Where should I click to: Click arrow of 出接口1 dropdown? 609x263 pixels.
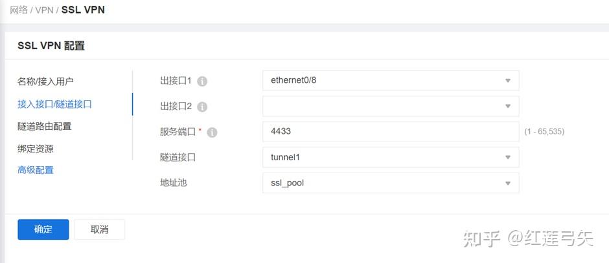pyautogui.click(x=508, y=81)
